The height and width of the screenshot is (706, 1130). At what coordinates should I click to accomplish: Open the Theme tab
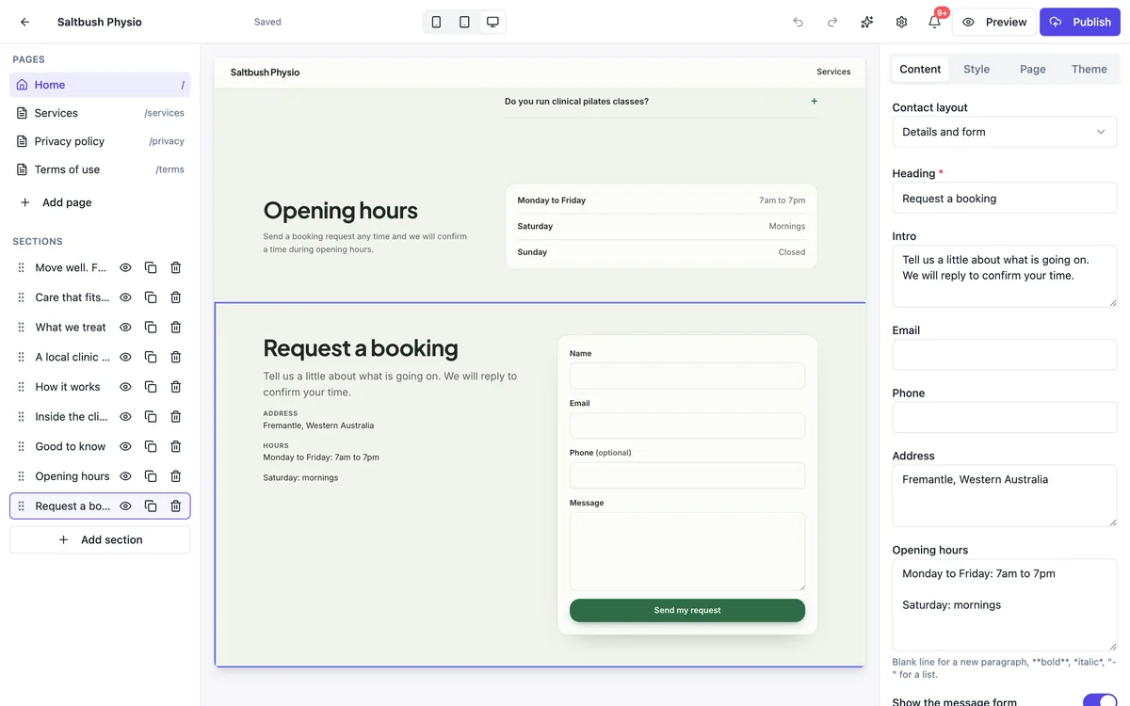[x=1090, y=69]
